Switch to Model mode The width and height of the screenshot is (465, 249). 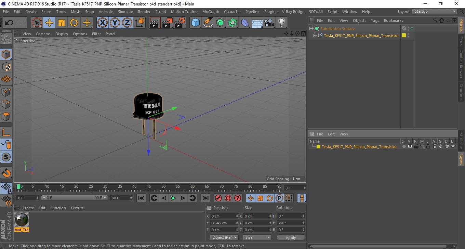[x=6, y=54]
